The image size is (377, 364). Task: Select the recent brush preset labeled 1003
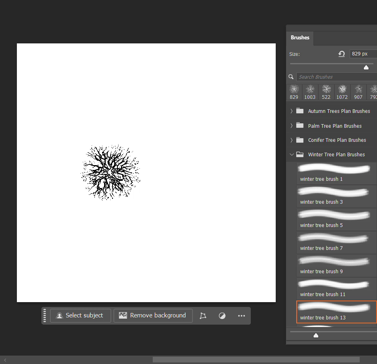point(310,92)
